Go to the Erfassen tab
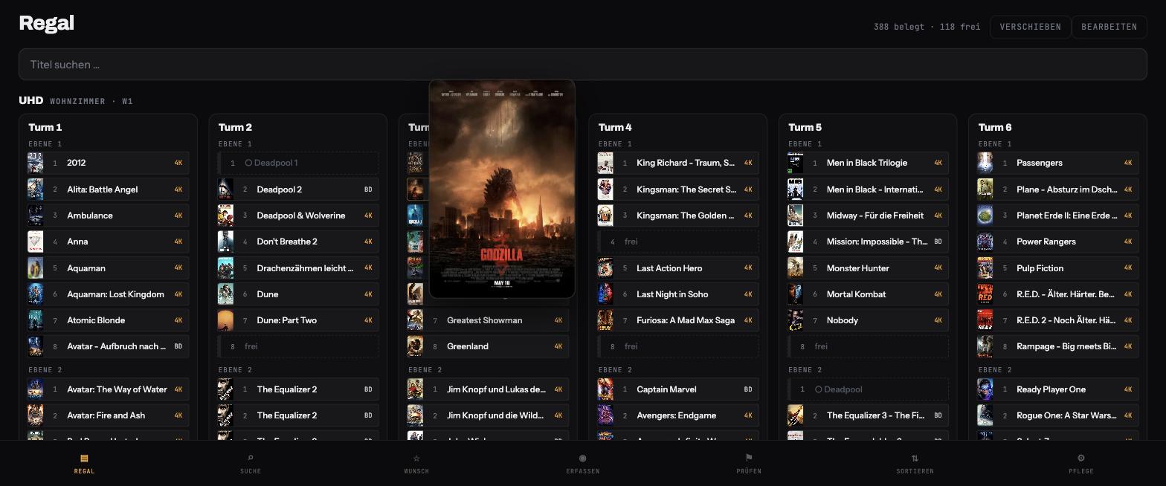Screen dimensions: 1166x486 click(x=582, y=464)
